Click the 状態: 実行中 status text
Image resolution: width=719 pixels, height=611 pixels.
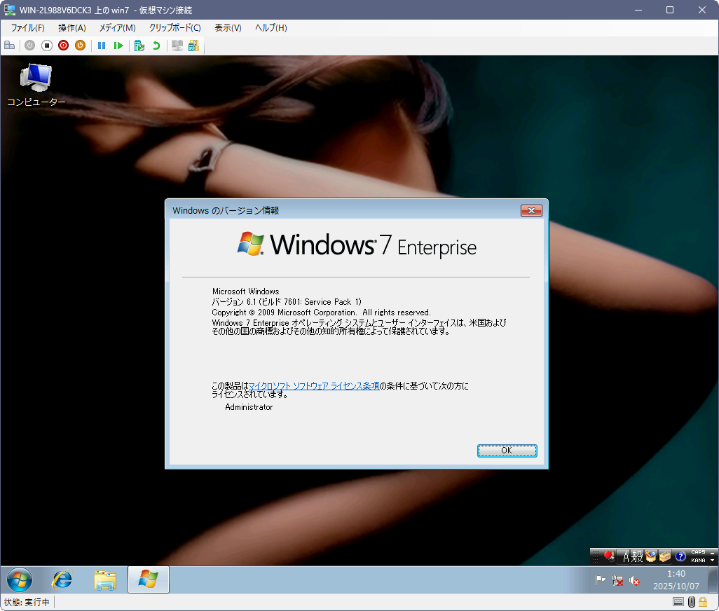(x=27, y=603)
